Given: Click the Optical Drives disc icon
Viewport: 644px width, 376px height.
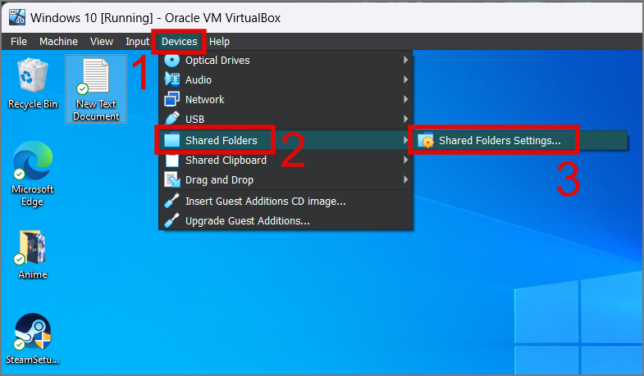Looking at the screenshot, I should click(172, 60).
